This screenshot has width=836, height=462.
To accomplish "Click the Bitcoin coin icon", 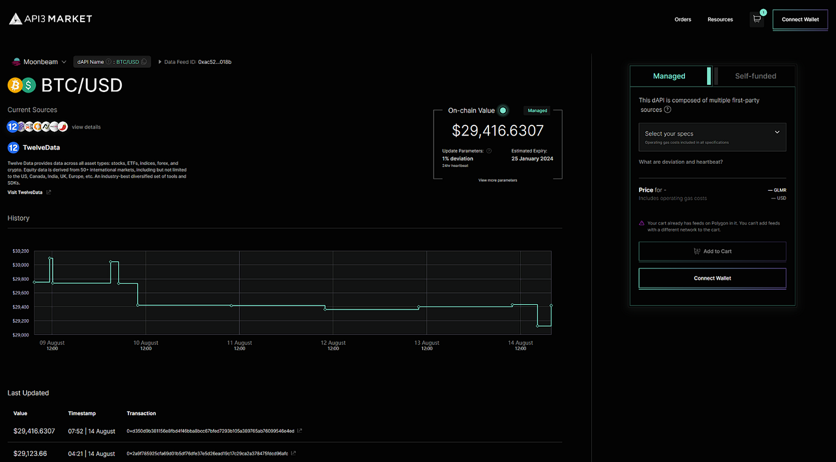I will [14, 85].
